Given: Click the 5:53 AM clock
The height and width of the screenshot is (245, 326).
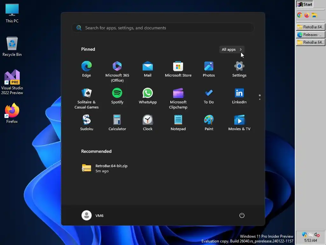Looking at the screenshot, I should (x=311, y=241).
